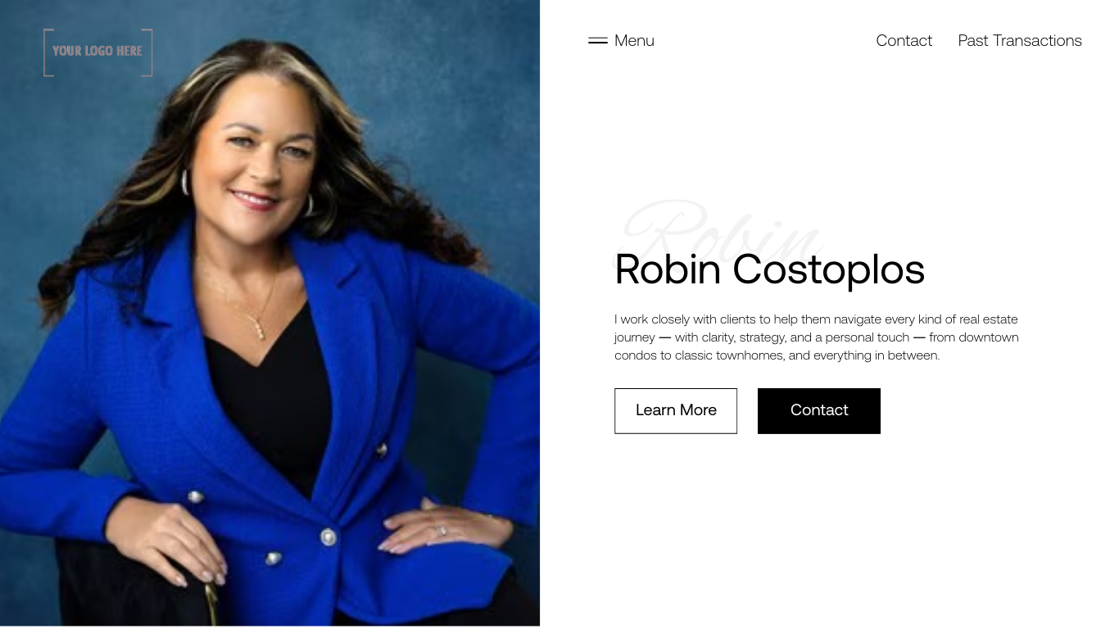Click the woman's face in portrait
1119x629 pixels.
pyautogui.click(x=260, y=154)
